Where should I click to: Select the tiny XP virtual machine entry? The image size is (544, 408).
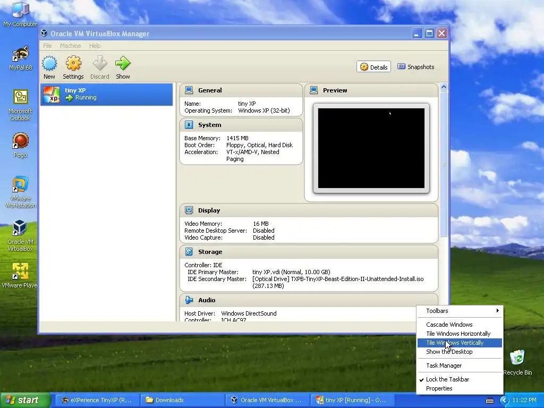pyautogui.click(x=106, y=94)
